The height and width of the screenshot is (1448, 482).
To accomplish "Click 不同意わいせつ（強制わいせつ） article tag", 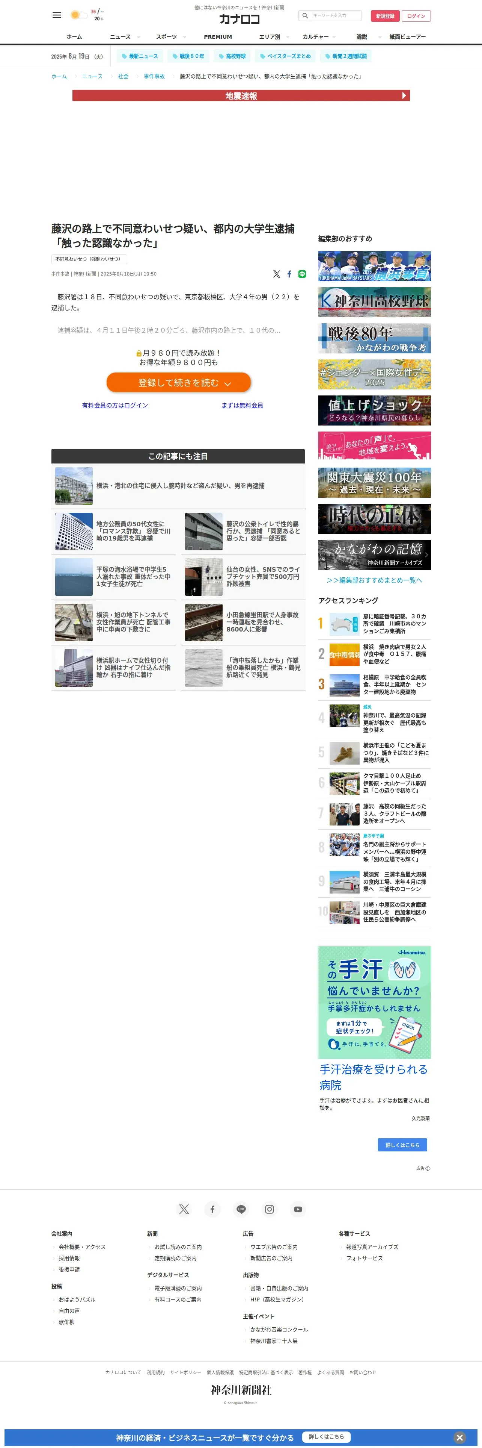I will (x=89, y=259).
